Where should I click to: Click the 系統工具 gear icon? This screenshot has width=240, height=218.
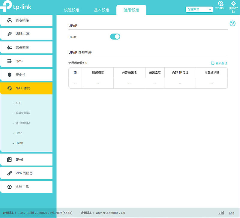(x=10, y=187)
